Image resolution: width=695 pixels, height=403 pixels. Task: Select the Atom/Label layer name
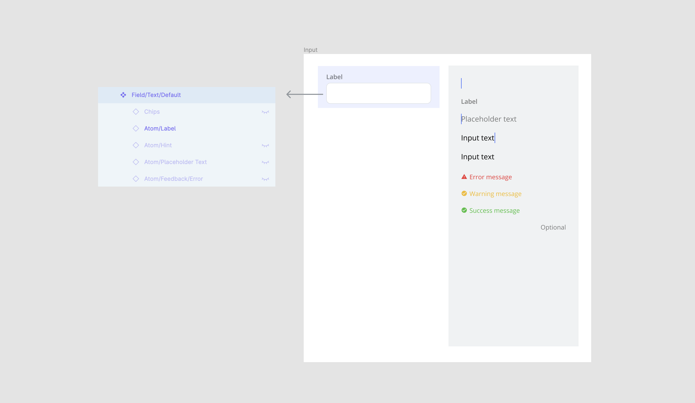tap(160, 128)
